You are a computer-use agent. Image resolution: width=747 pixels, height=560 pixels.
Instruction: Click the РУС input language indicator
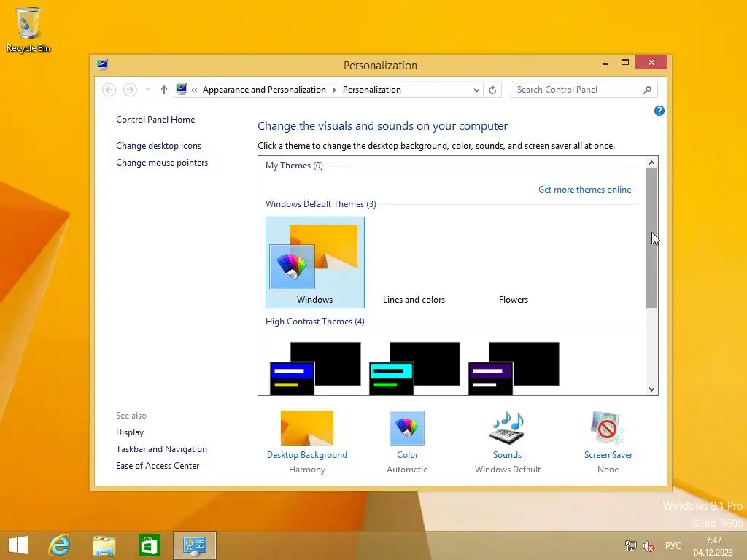pos(673,545)
